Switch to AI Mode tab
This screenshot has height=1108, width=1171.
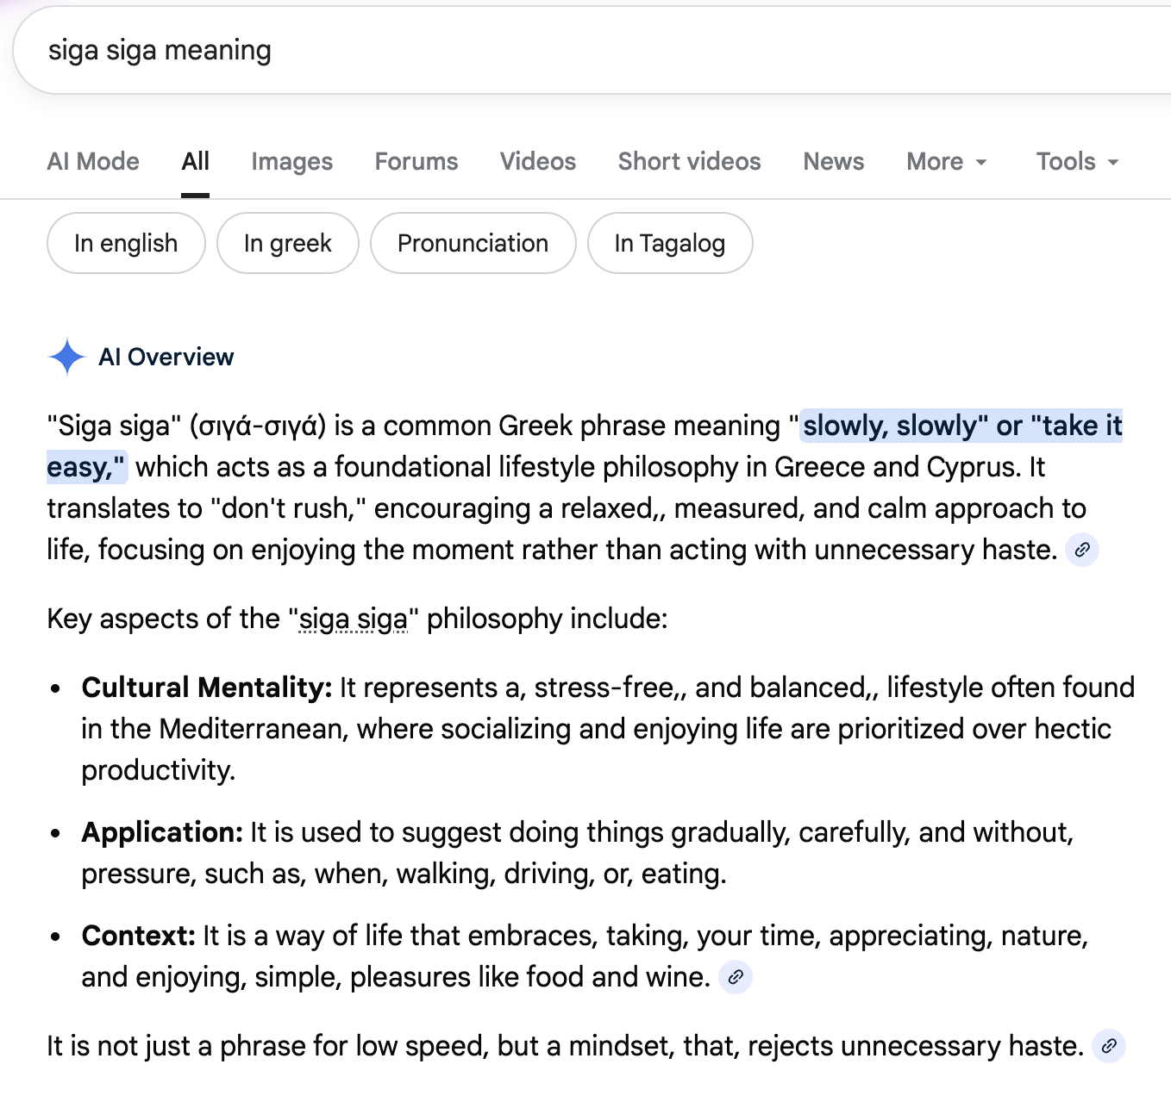pos(93,162)
